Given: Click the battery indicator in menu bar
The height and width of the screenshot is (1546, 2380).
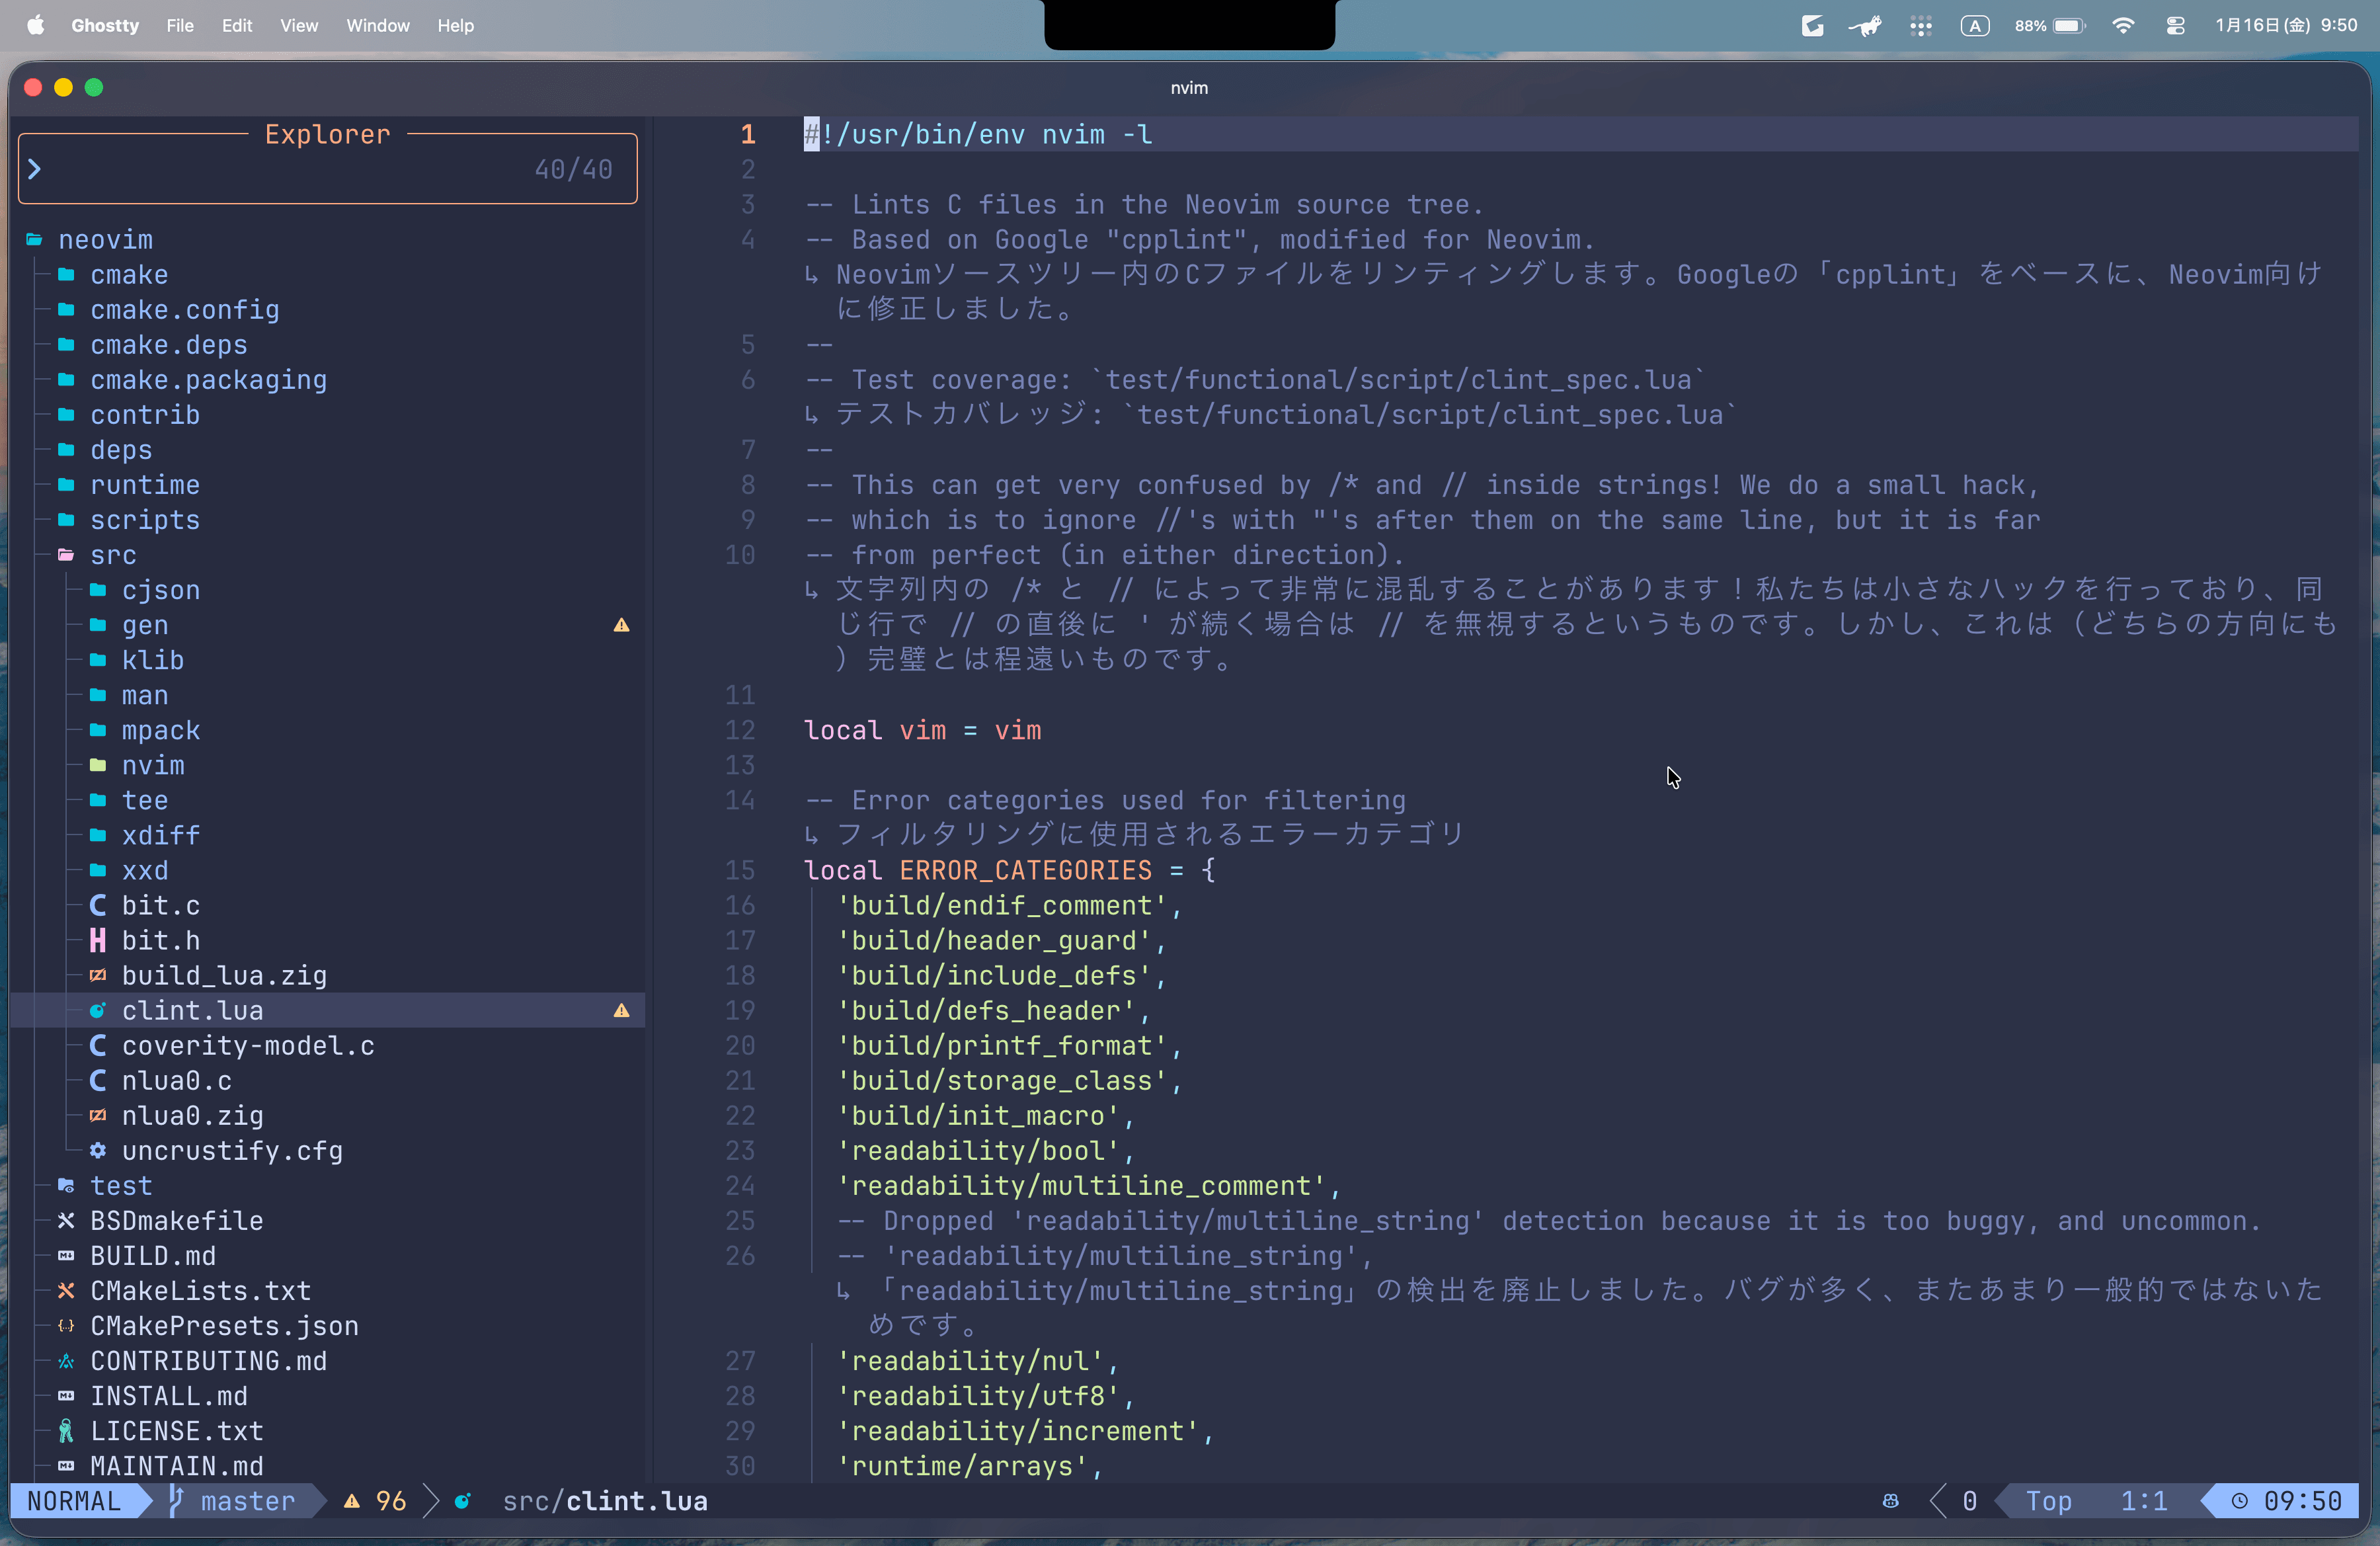Looking at the screenshot, I should pyautogui.click(x=2050, y=26).
